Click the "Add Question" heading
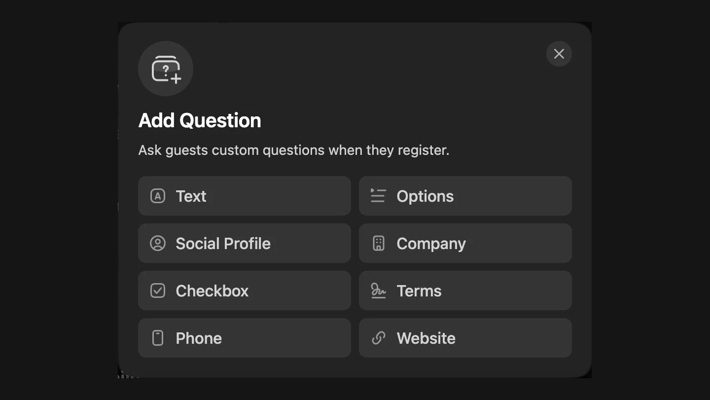 click(200, 120)
